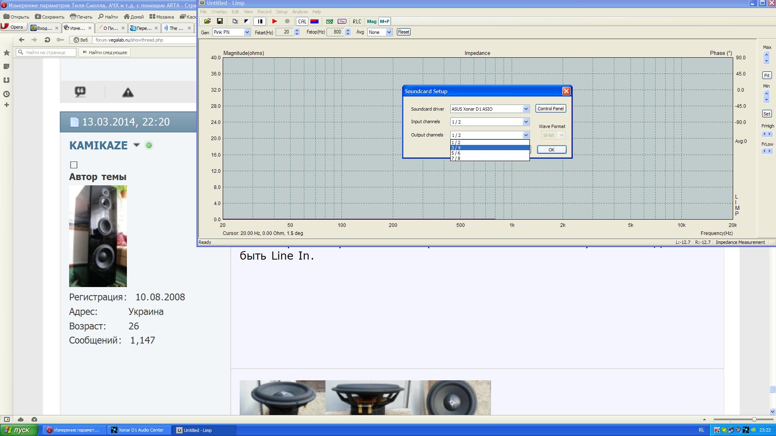Reload the page in Opera
This screenshot has width=776, height=436.
click(x=47, y=40)
